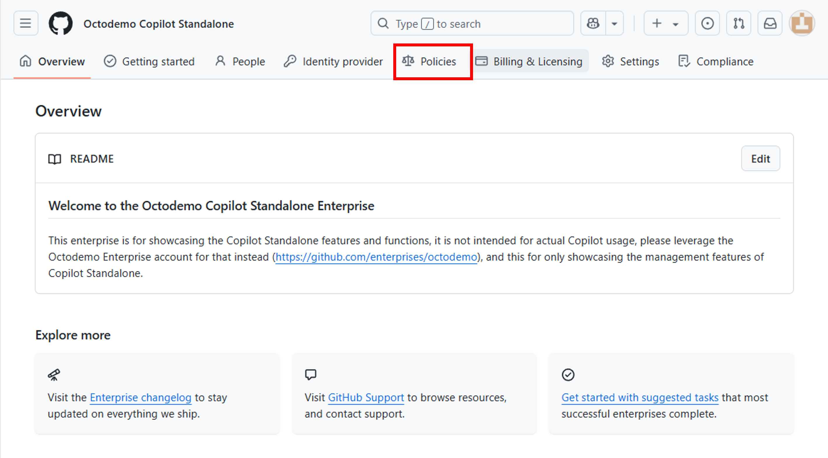
Task: Focus the Type / to search field
Action: coord(472,23)
